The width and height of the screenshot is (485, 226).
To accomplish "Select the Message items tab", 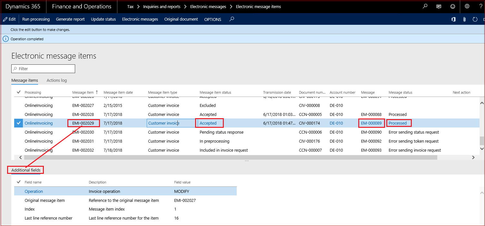I will (x=25, y=80).
